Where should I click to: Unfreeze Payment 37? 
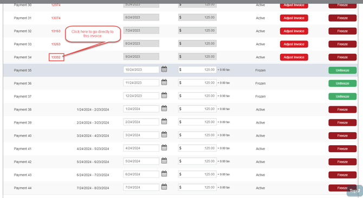(342, 97)
